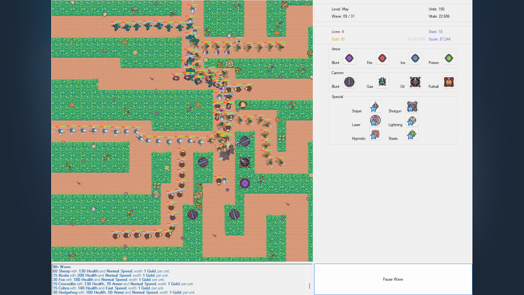Click the wave log scrollbar
Viewport: 524px width, 295px height.
tap(309, 286)
